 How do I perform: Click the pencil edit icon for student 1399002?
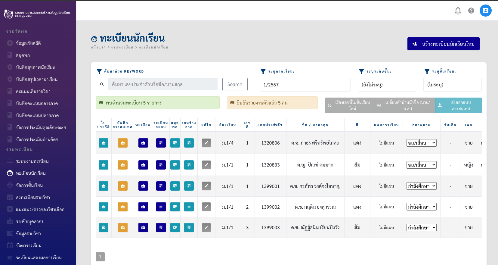[x=206, y=207]
